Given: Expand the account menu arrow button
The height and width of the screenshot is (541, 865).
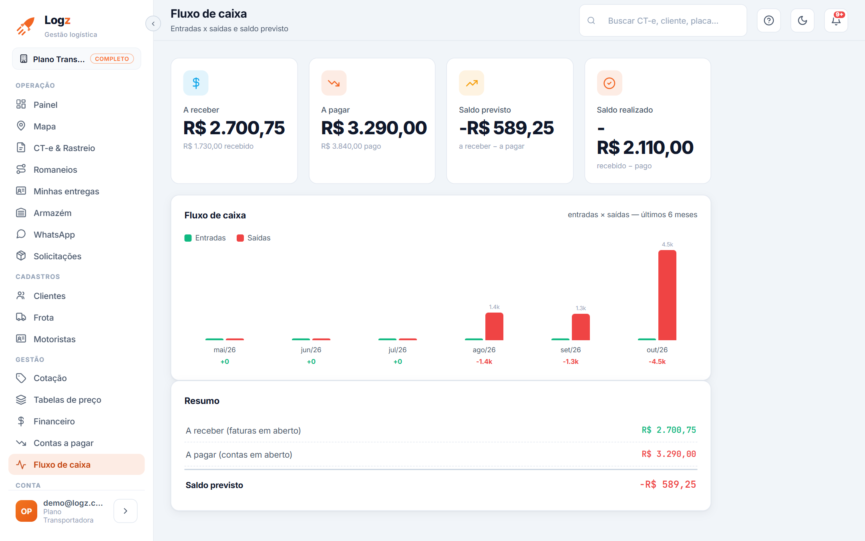Looking at the screenshot, I should [125, 511].
